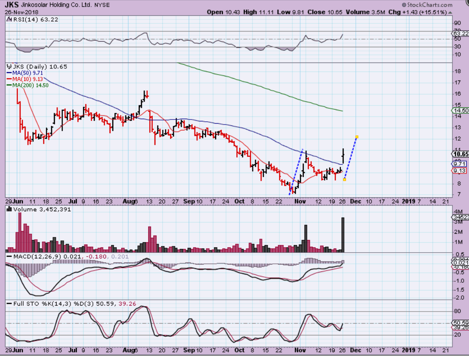Click the 20 level on Full STO axis
Screen dimensions: 469x356
tap(457, 335)
